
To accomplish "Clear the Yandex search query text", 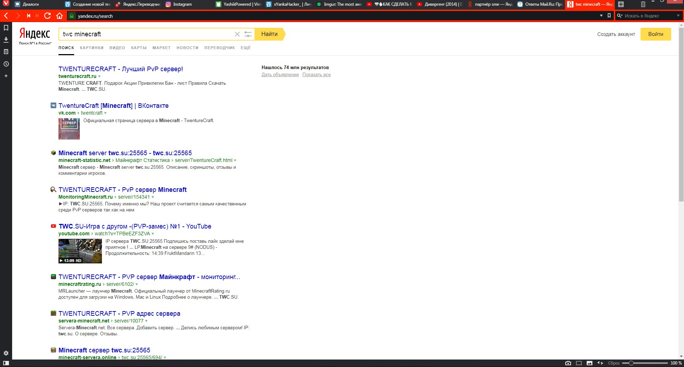I will (x=237, y=34).
